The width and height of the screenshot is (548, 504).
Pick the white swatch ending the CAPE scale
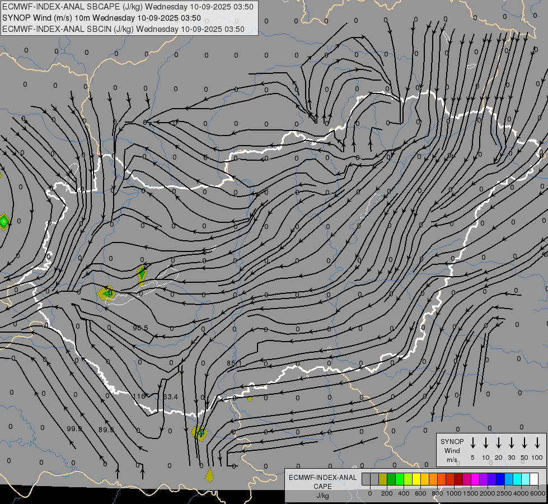[535, 479]
